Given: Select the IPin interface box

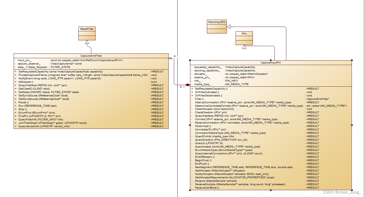Looking at the screenshot, I should 244,38.
